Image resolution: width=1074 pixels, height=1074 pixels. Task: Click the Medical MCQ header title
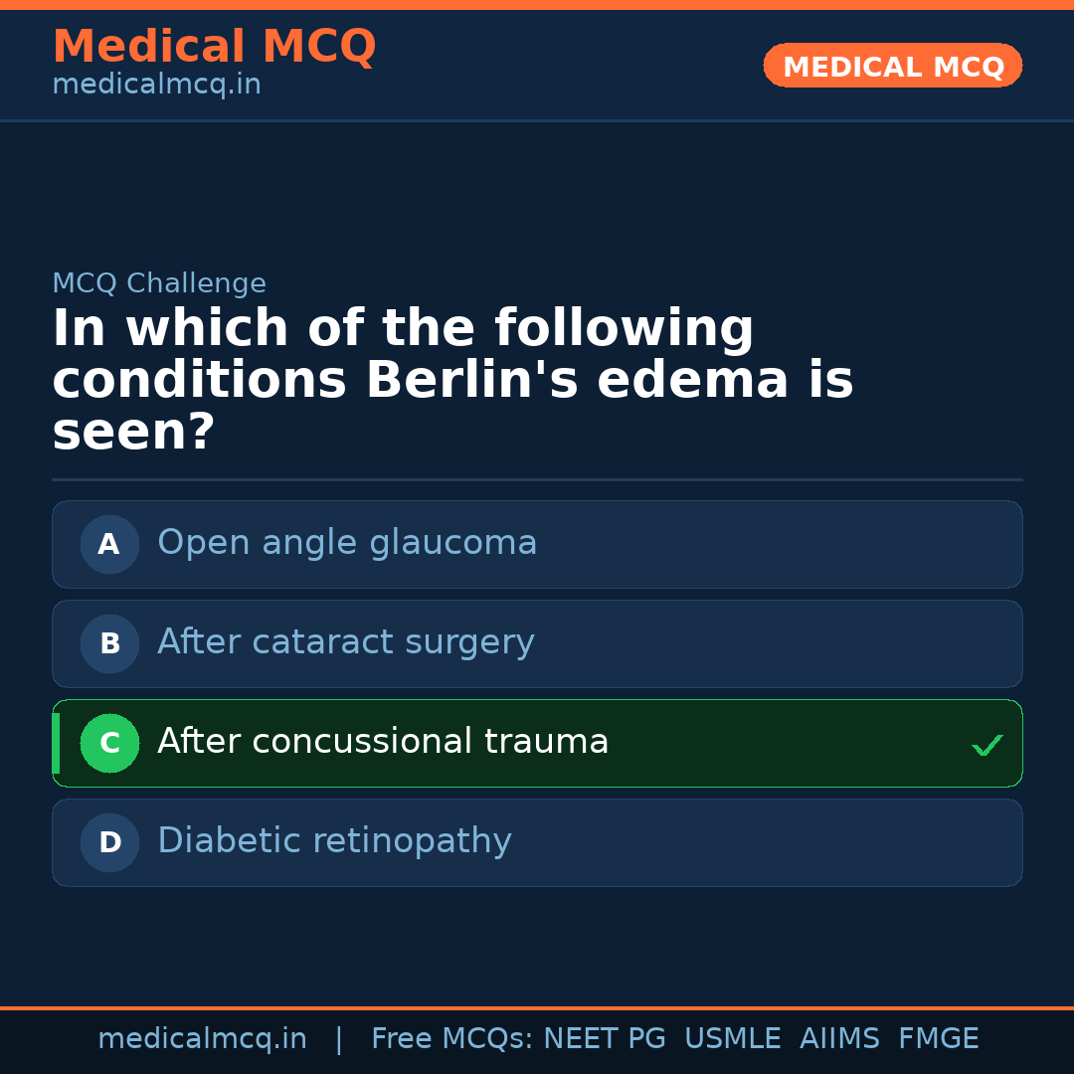[x=214, y=47]
